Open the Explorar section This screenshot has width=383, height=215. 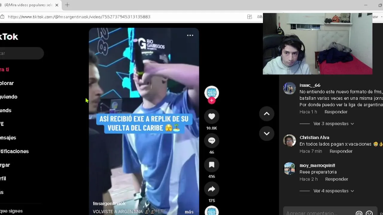[7, 83]
